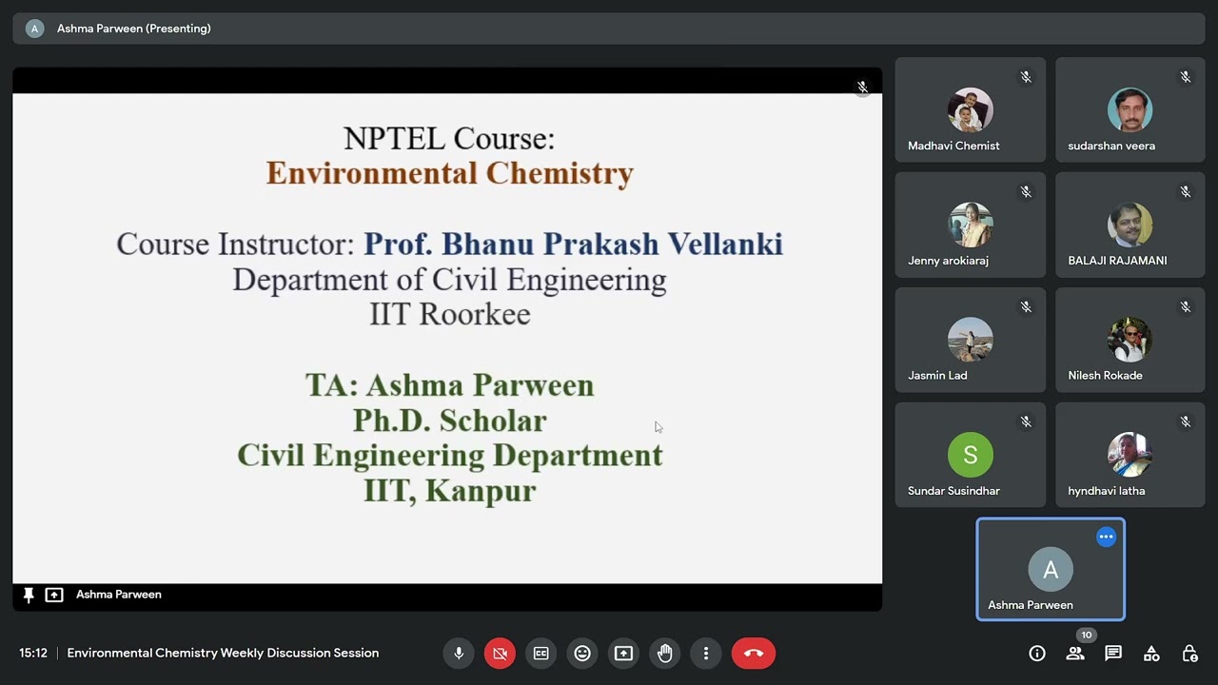Open the emoji reactions panel
Image resolution: width=1218 pixels, height=685 pixels.
click(582, 654)
